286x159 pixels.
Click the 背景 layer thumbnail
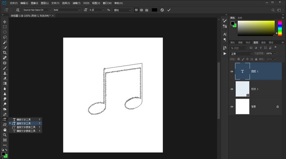tap(242, 107)
